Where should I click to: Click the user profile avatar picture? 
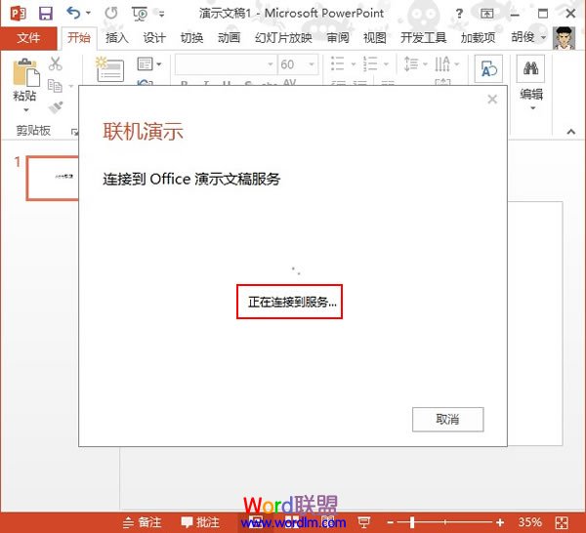click(564, 38)
